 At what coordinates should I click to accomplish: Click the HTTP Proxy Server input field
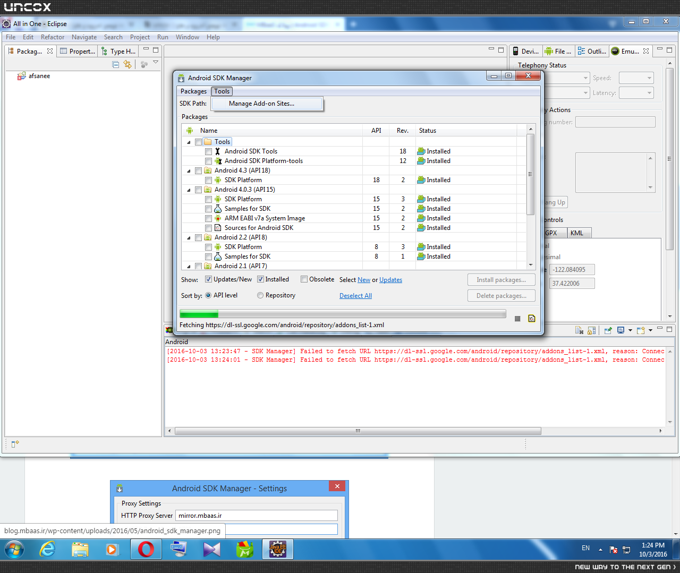coord(257,516)
